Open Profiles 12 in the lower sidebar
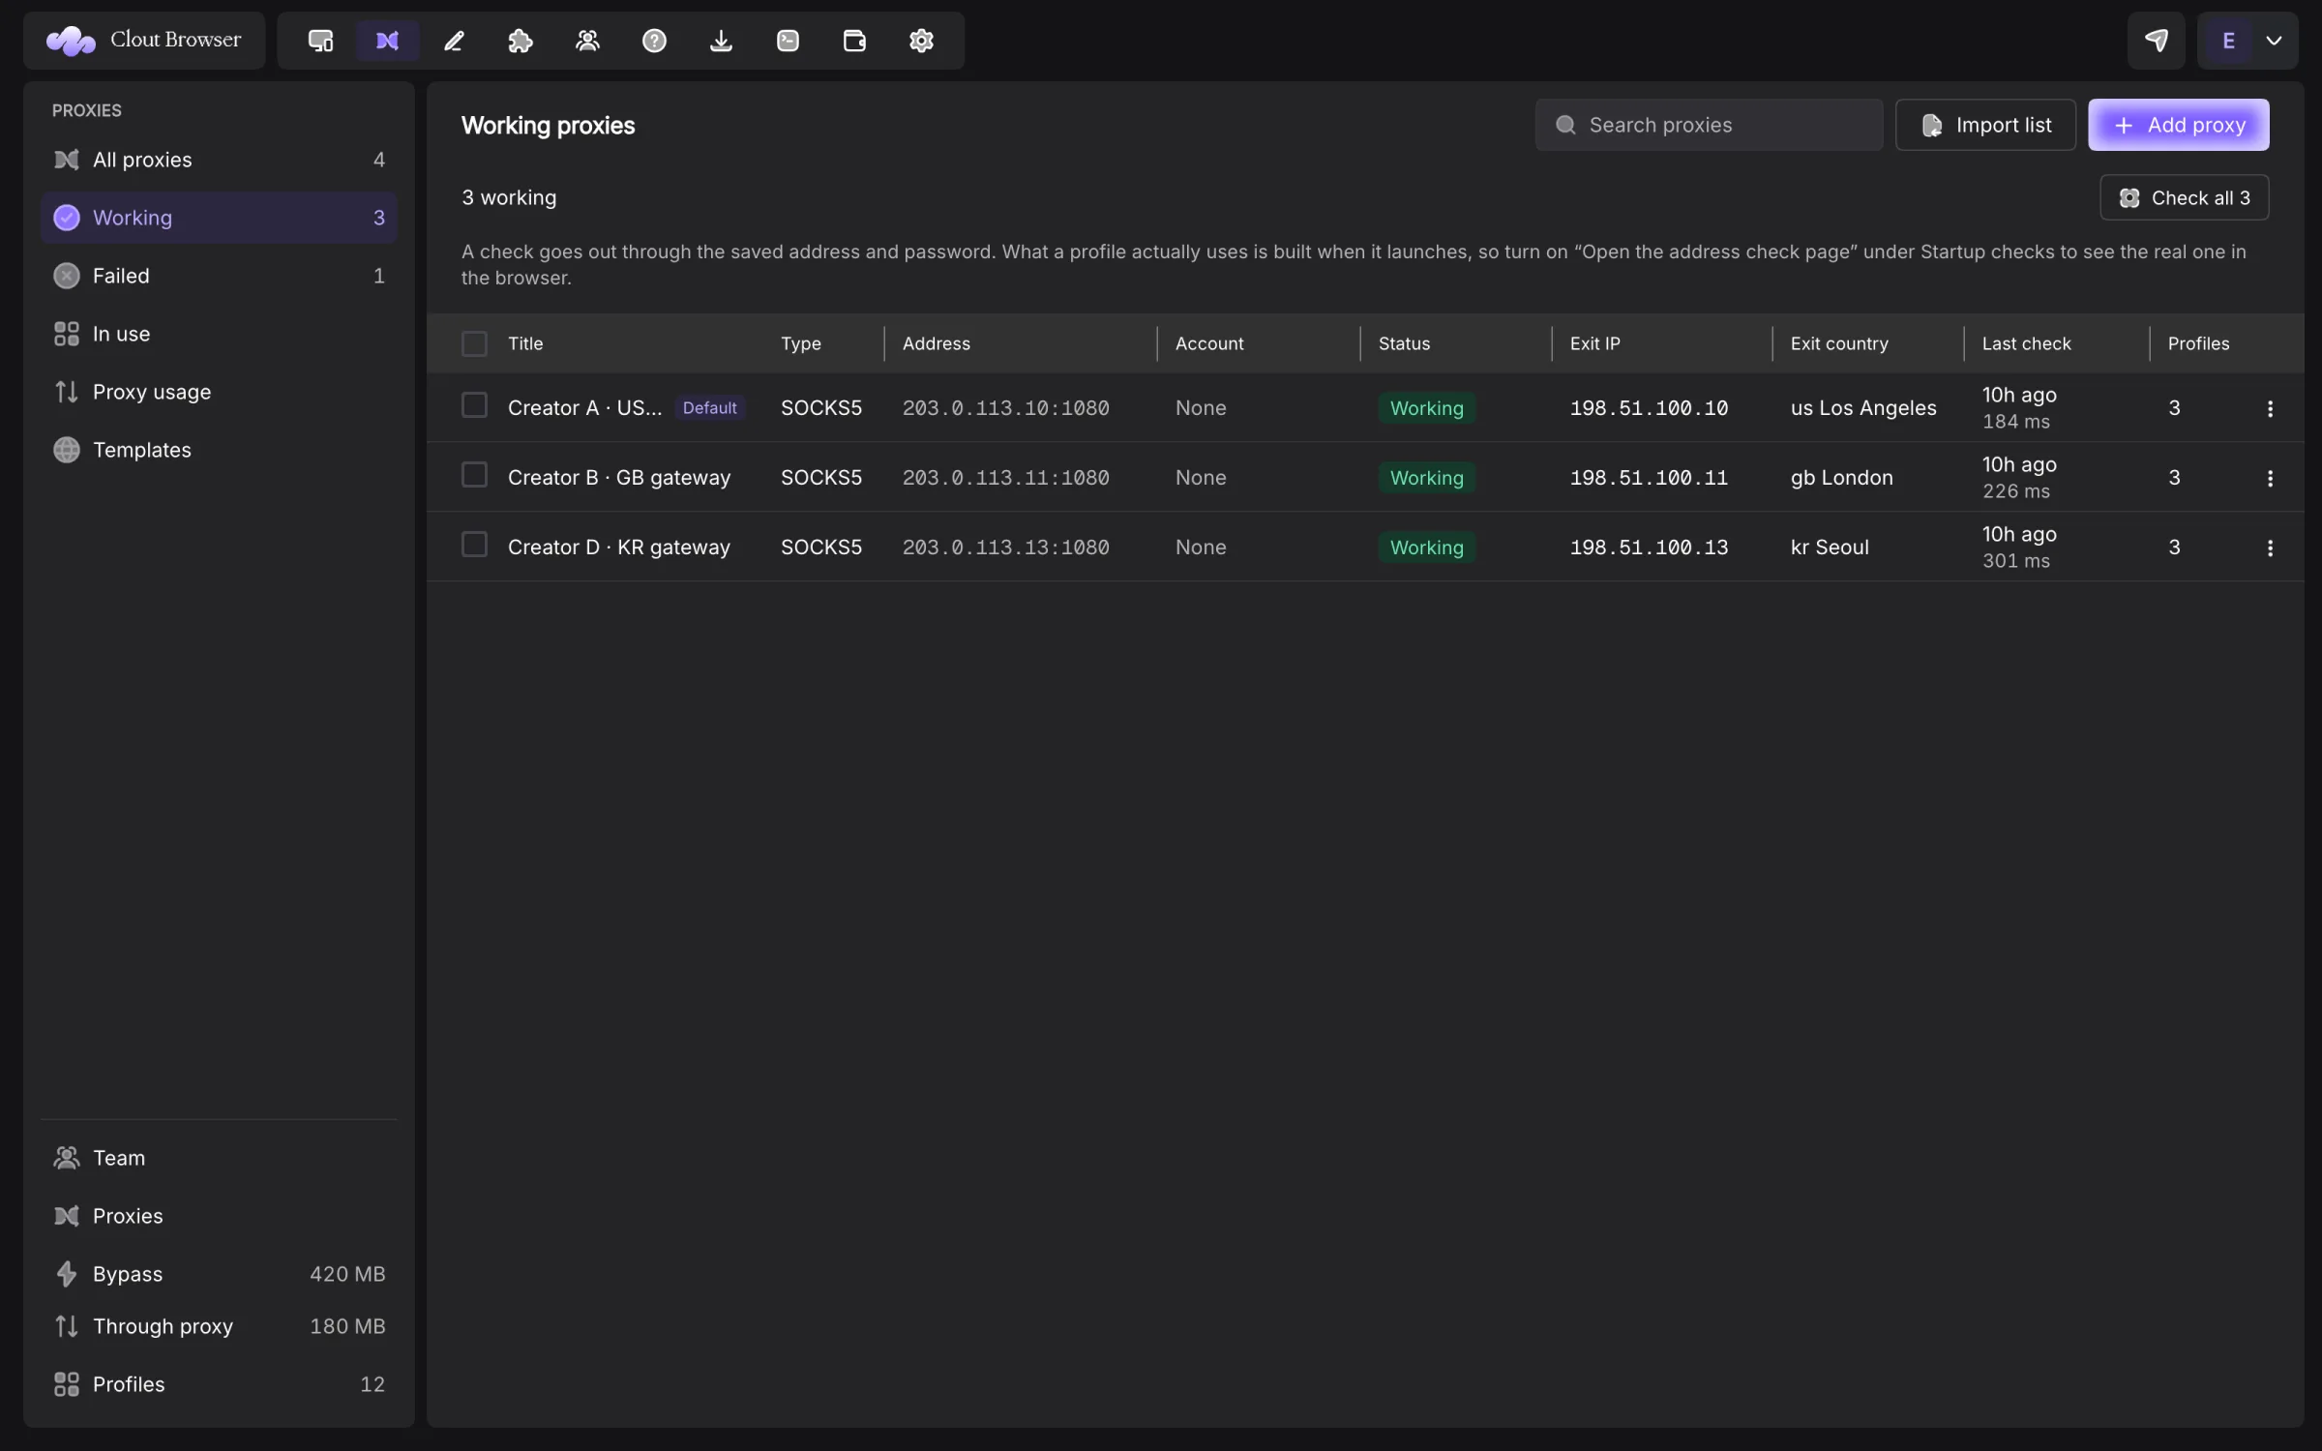 [219, 1384]
